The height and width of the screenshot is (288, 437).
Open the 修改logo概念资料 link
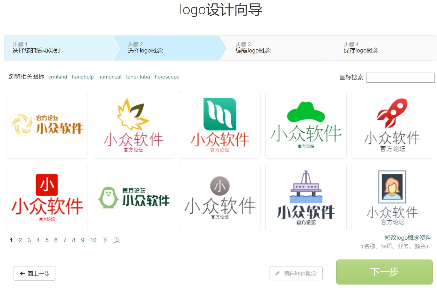point(408,238)
